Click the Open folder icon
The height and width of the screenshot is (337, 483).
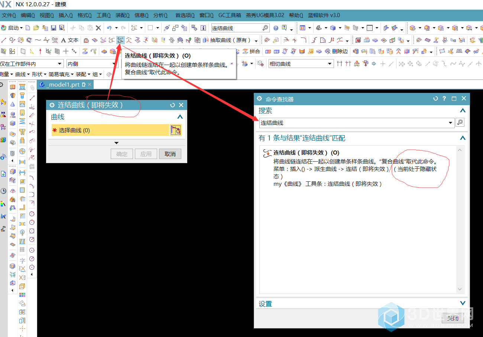[x=36, y=28]
